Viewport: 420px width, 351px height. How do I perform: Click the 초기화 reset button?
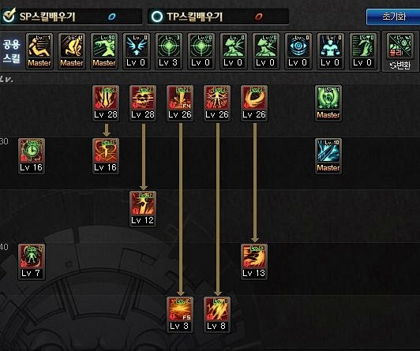pyautogui.click(x=393, y=17)
